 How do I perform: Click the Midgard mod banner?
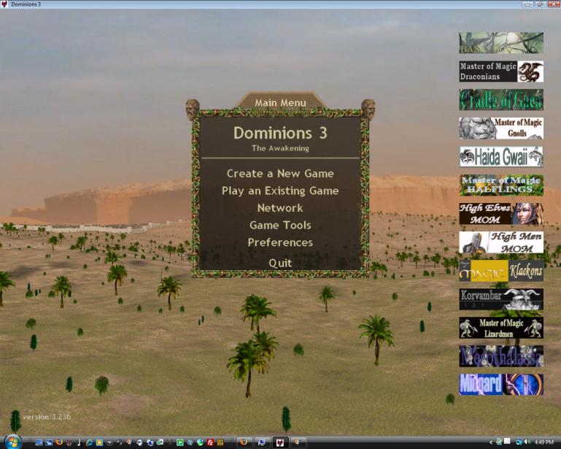pos(501,385)
